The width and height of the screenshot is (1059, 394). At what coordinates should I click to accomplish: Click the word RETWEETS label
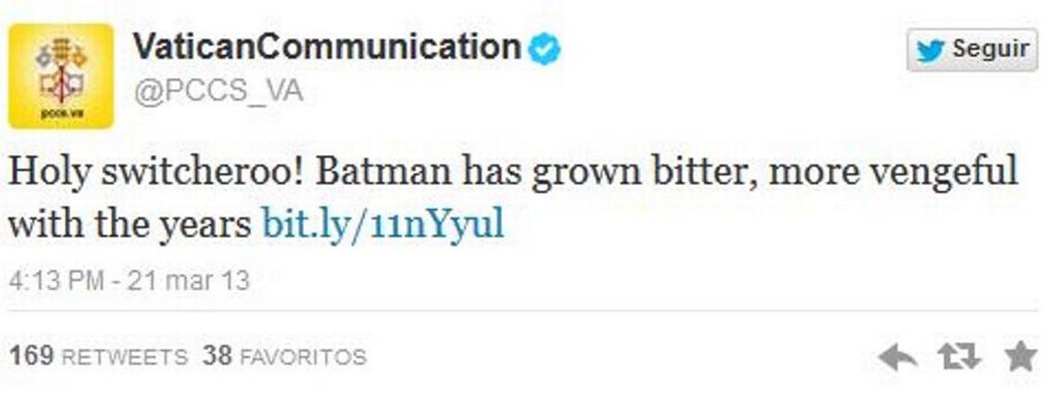[x=124, y=357]
